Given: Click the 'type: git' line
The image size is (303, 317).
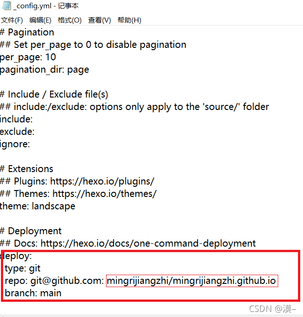Looking at the screenshot, I should pos(22,269).
